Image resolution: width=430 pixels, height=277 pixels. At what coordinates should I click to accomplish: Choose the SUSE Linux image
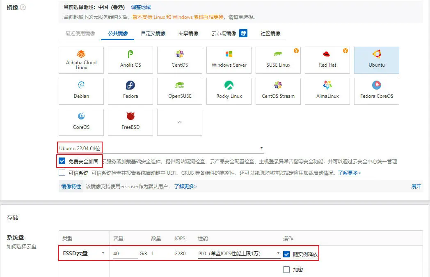point(278,60)
